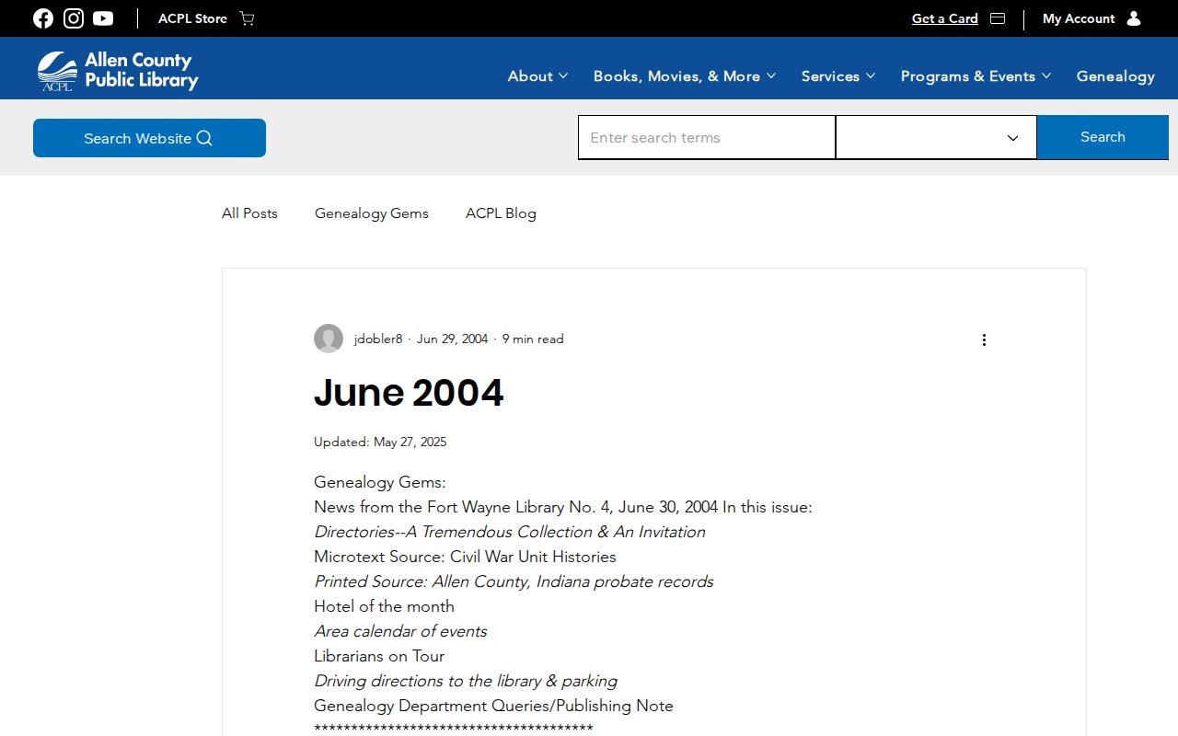Click the blue Search button
The image size is (1178, 736).
point(1103,137)
